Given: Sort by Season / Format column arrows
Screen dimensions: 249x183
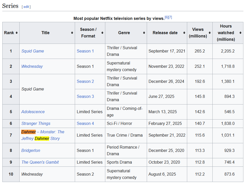Looking at the screenshot, I should (x=102, y=33).
